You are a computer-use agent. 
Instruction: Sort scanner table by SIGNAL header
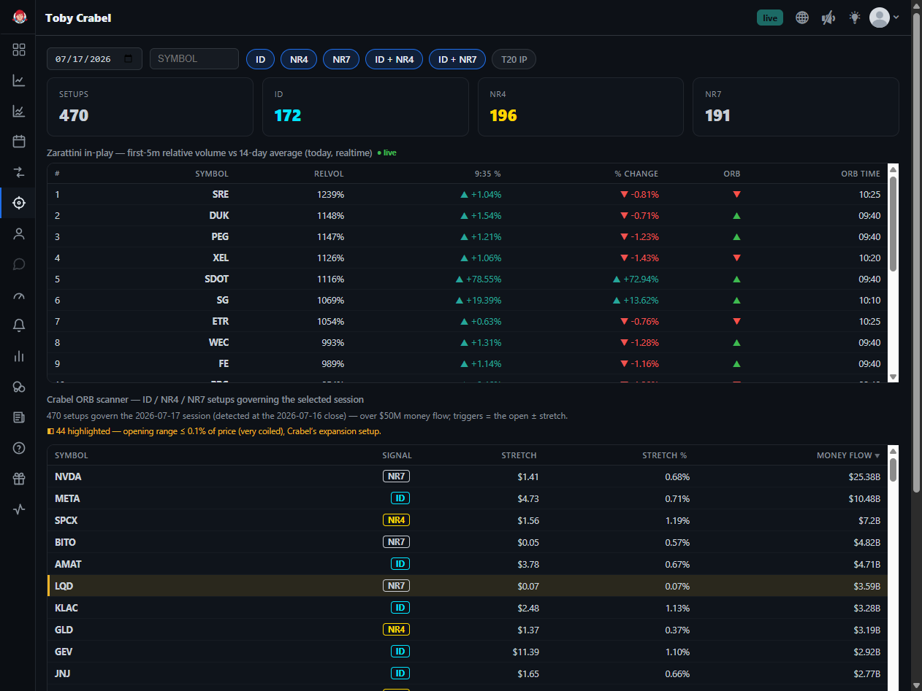(397, 455)
